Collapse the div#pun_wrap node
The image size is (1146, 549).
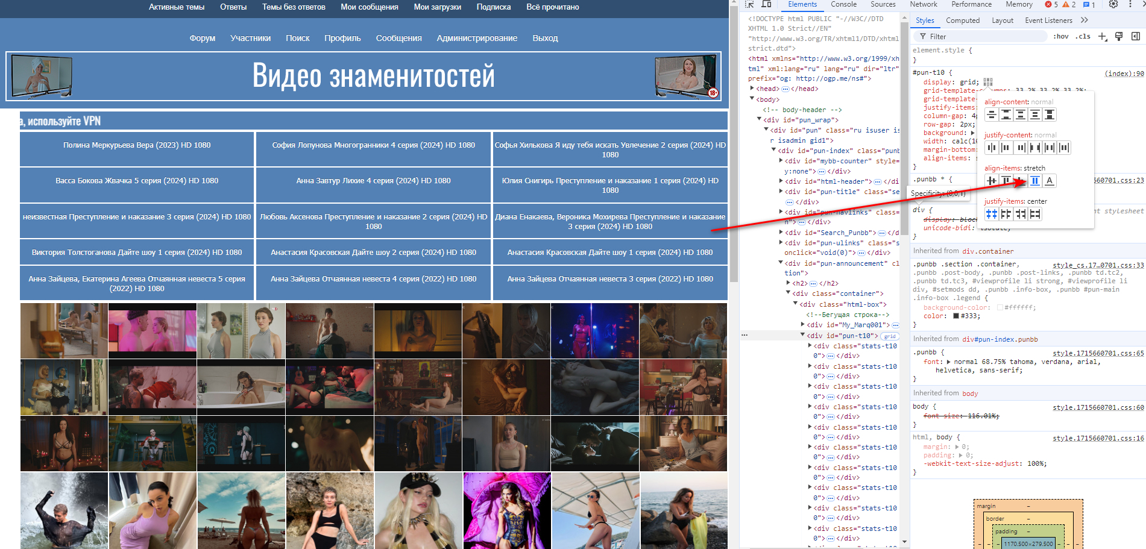click(x=759, y=119)
